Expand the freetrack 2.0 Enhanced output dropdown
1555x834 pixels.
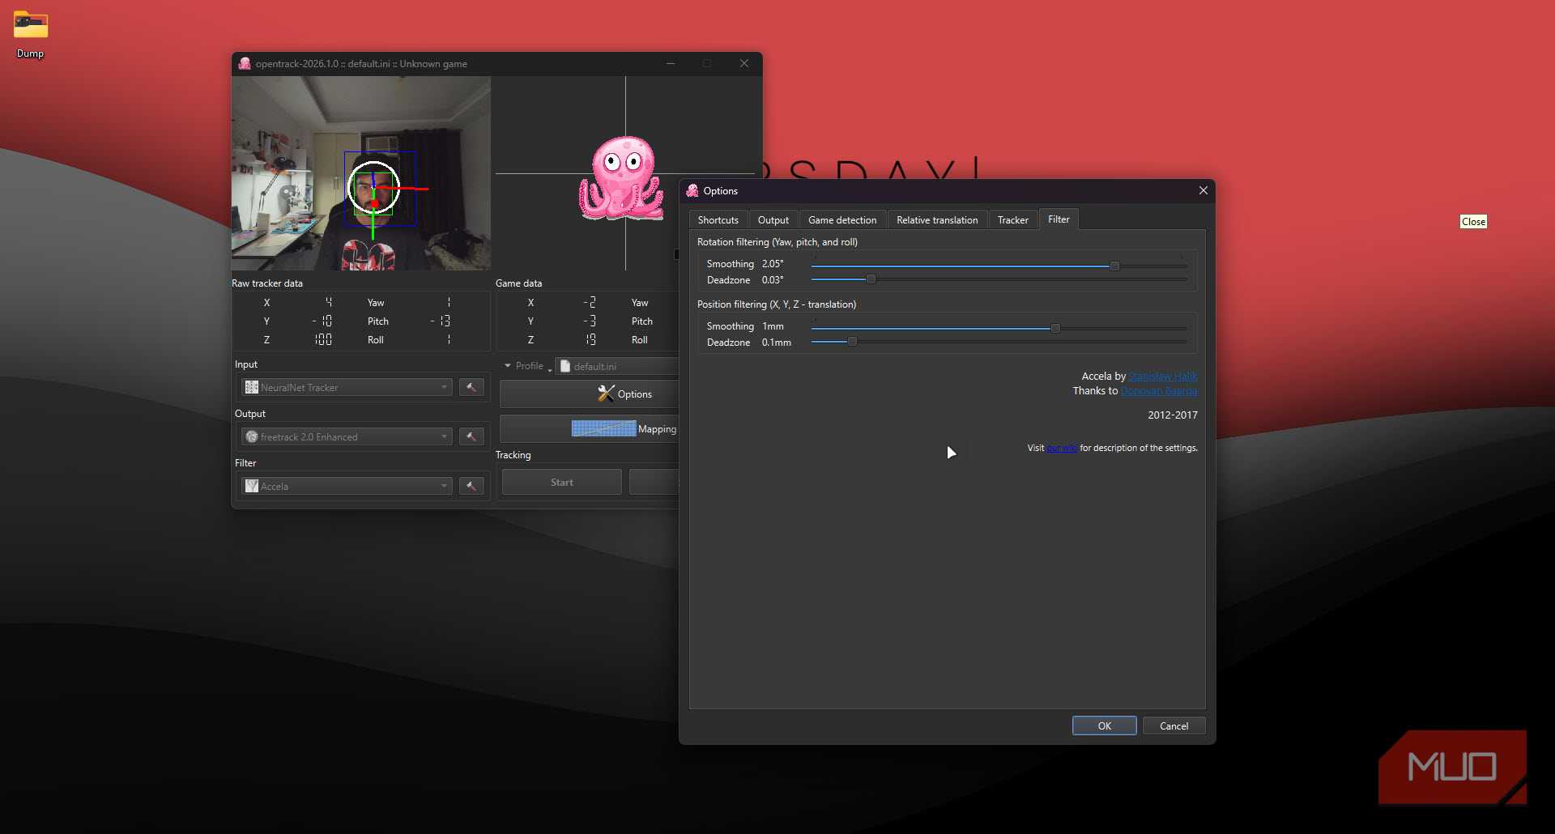[x=346, y=436]
